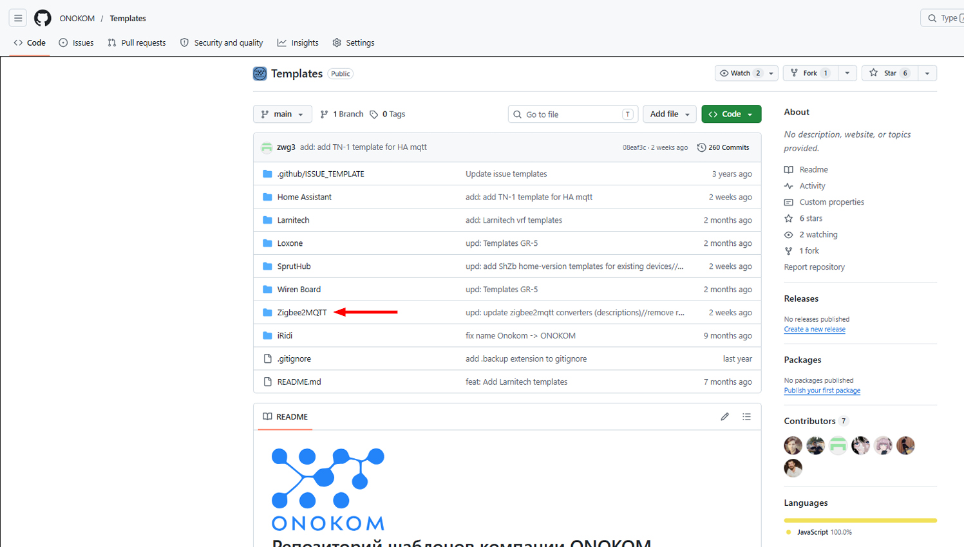The image size is (964, 547).
Task: Open the Add file dropdown
Action: pyautogui.click(x=670, y=114)
